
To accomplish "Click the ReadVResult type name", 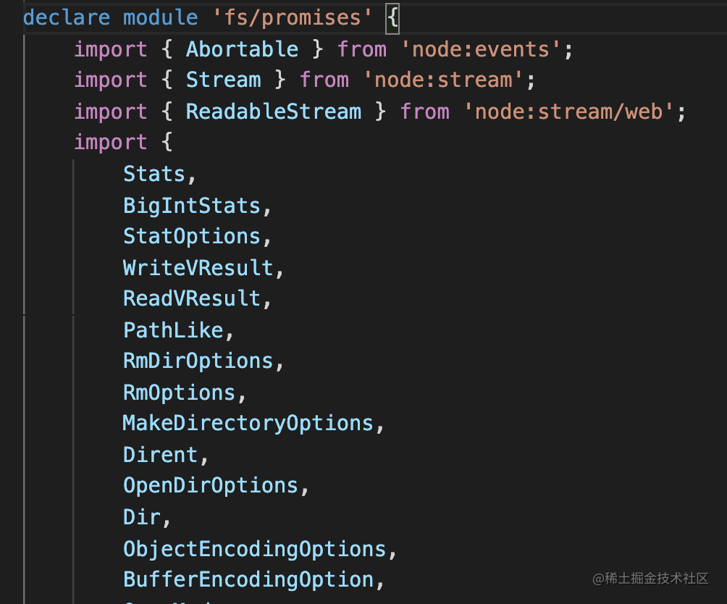I will [x=192, y=298].
